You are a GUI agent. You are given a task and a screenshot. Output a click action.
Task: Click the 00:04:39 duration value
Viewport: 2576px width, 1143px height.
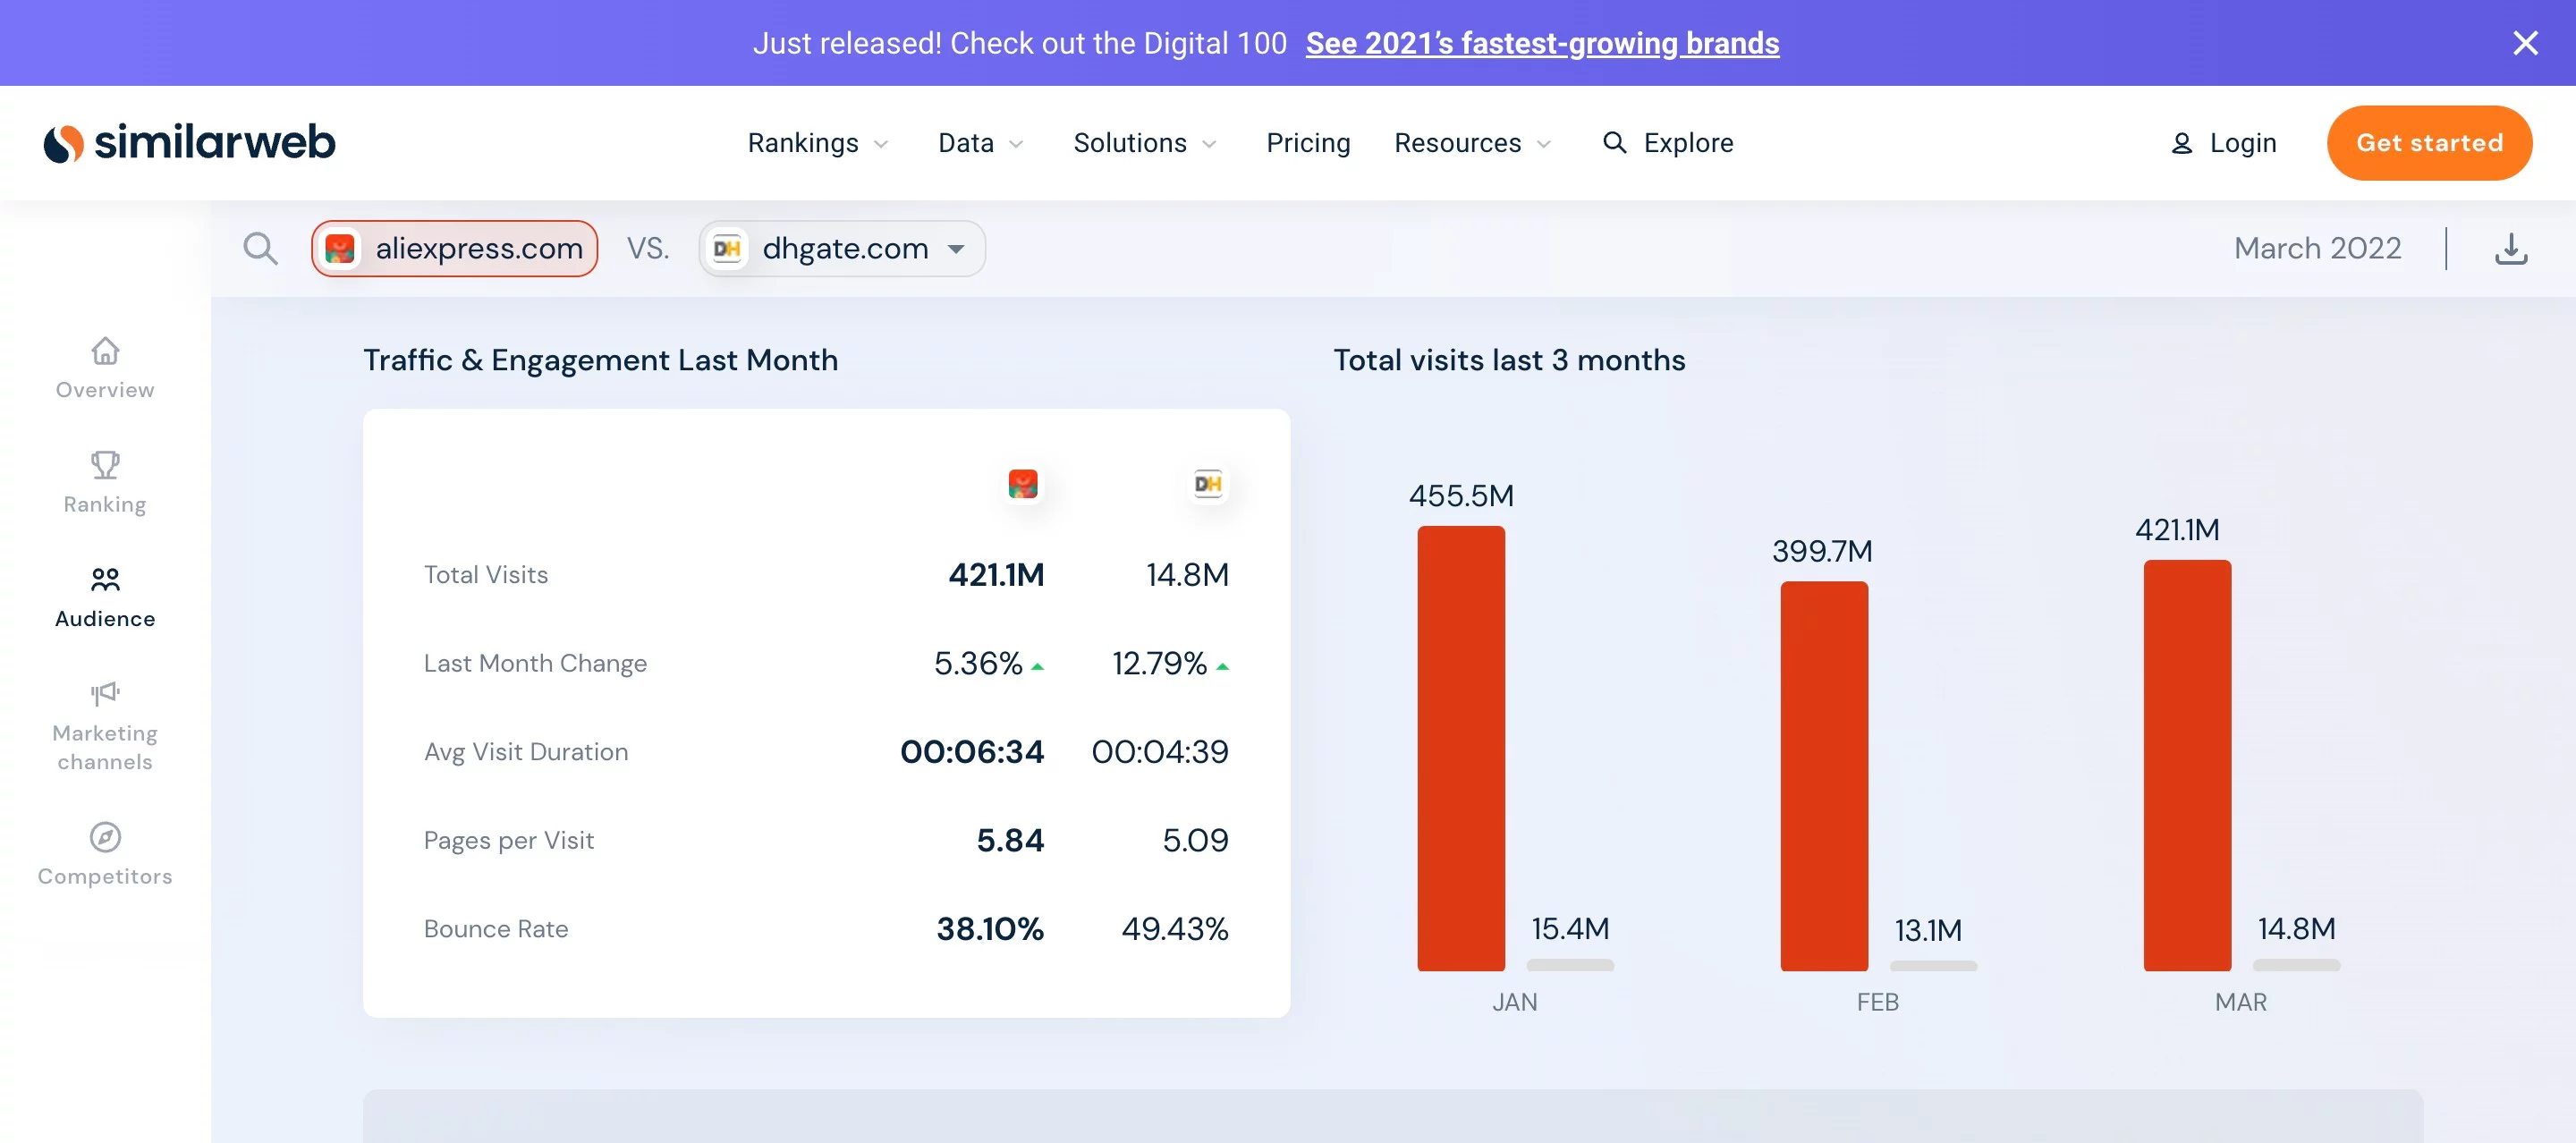(x=1160, y=752)
